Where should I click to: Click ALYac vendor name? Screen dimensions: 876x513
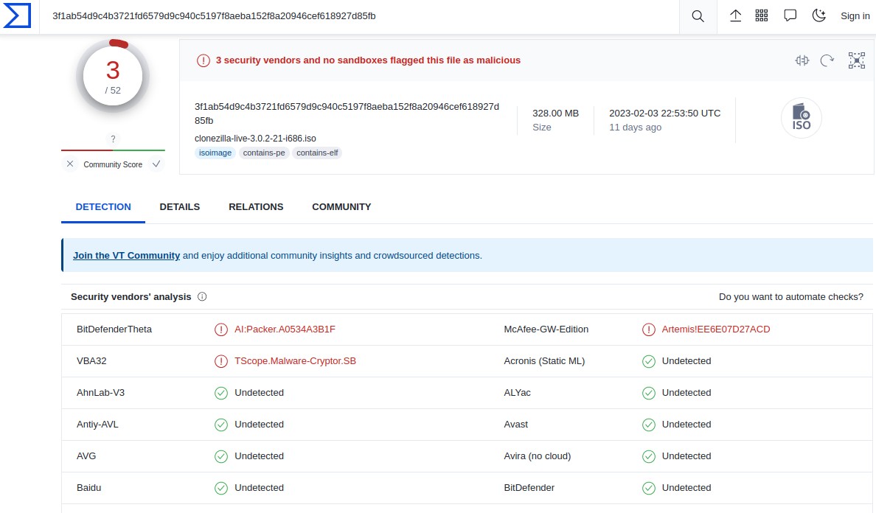(x=518, y=393)
